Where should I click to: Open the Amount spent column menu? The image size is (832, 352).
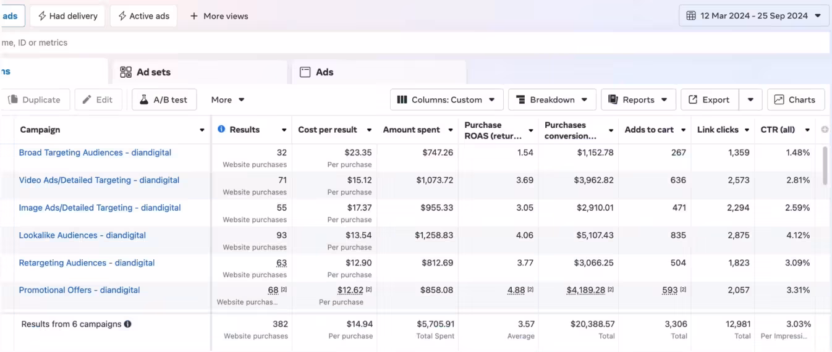[449, 130]
